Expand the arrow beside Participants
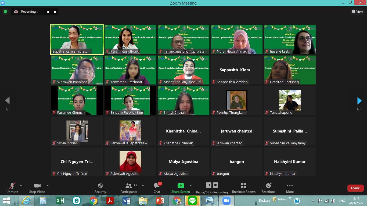 pos(143,186)
